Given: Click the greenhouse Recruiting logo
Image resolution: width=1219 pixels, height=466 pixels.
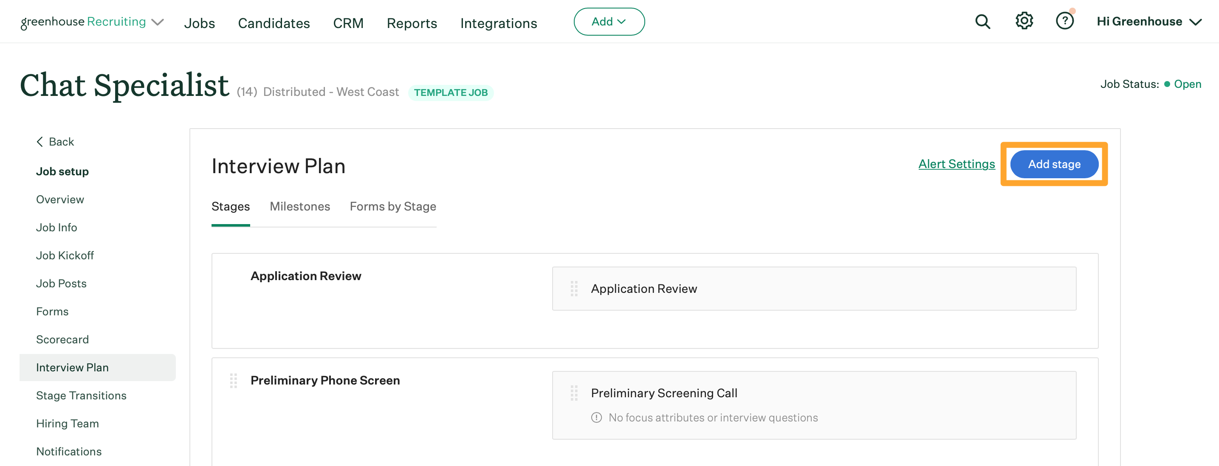Looking at the screenshot, I should click(83, 22).
